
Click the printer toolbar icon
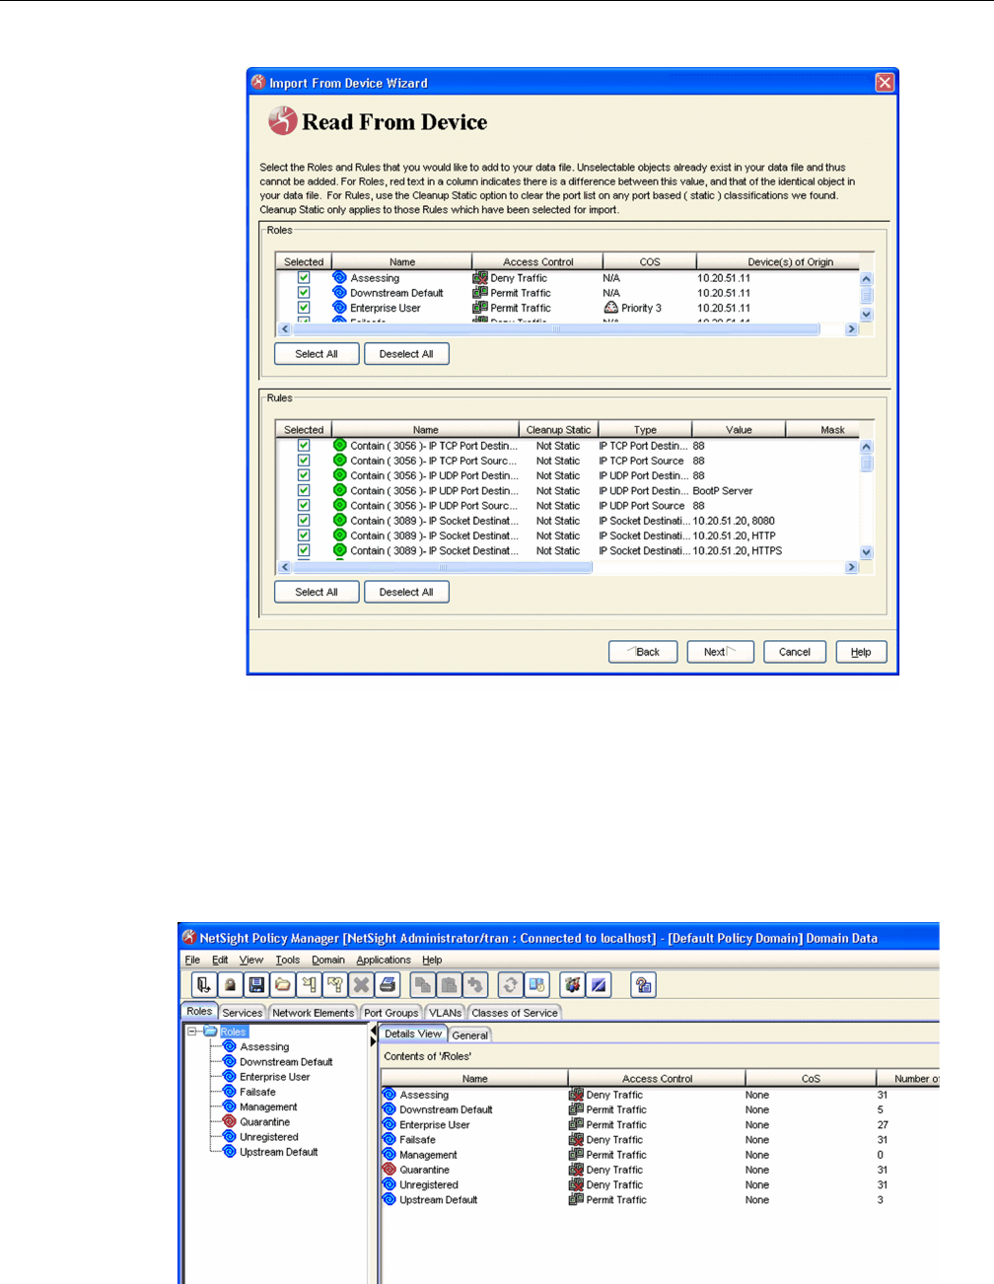click(388, 985)
